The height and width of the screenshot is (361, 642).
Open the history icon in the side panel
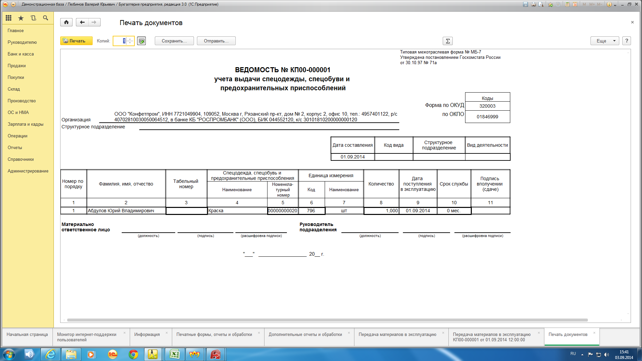(33, 18)
